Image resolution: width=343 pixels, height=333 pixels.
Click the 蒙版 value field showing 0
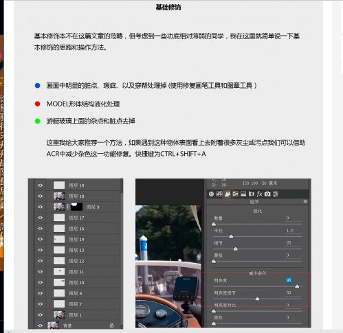click(x=294, y=255)
